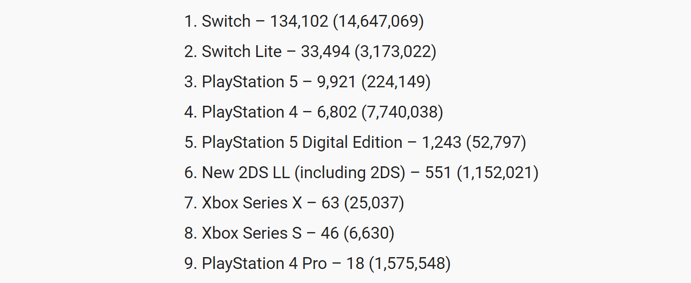Screen dimensions: 691x283
Task: Click the 6,630 total in parentheses
Action: pos(369,233)
